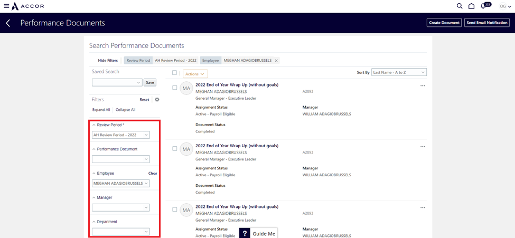Open first 2022 End of Year Wrap Up document
Viewport: 515px width, 238px height.
click(x=237, y=84)
